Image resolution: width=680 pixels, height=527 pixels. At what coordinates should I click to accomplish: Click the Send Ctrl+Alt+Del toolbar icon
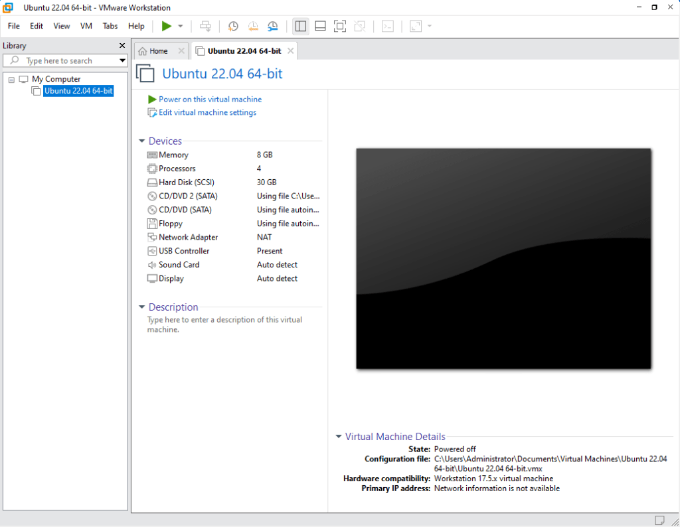click(205, 26)
